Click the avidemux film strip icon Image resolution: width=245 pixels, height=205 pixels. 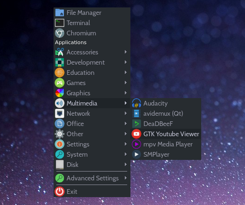tap(136, 113)
